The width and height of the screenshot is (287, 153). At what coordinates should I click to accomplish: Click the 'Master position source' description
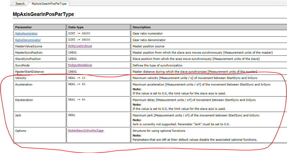pyautogui.click(x=148, y=46)
